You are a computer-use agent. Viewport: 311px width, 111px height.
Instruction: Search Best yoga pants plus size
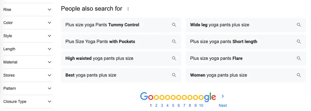(x=121, y=75)
